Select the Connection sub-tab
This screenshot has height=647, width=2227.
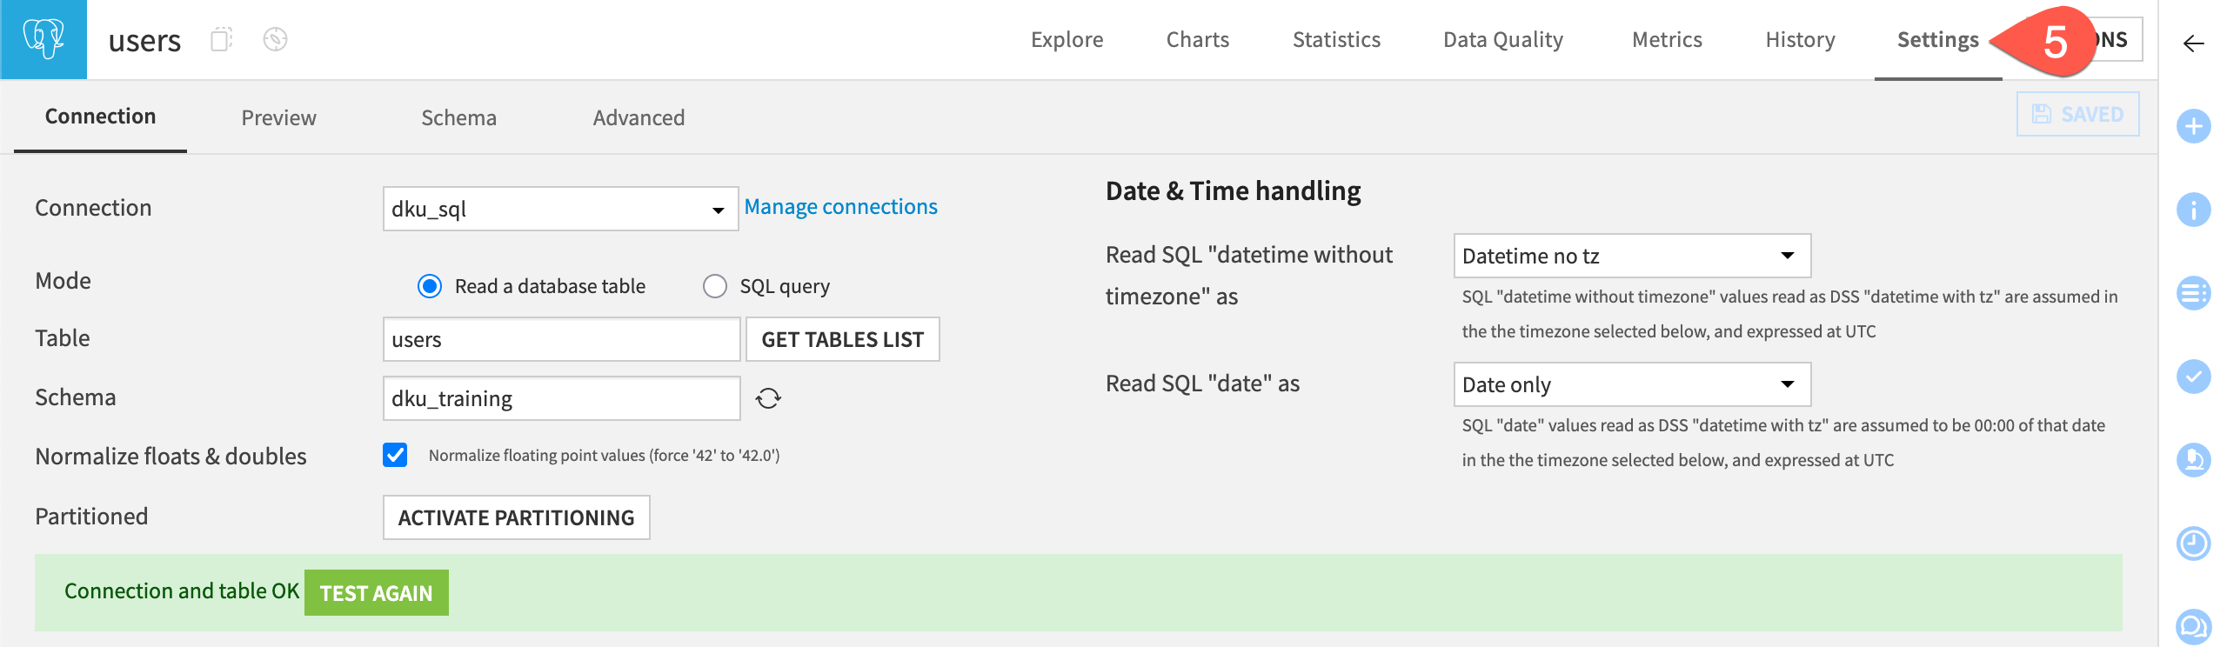pos(100,117)
